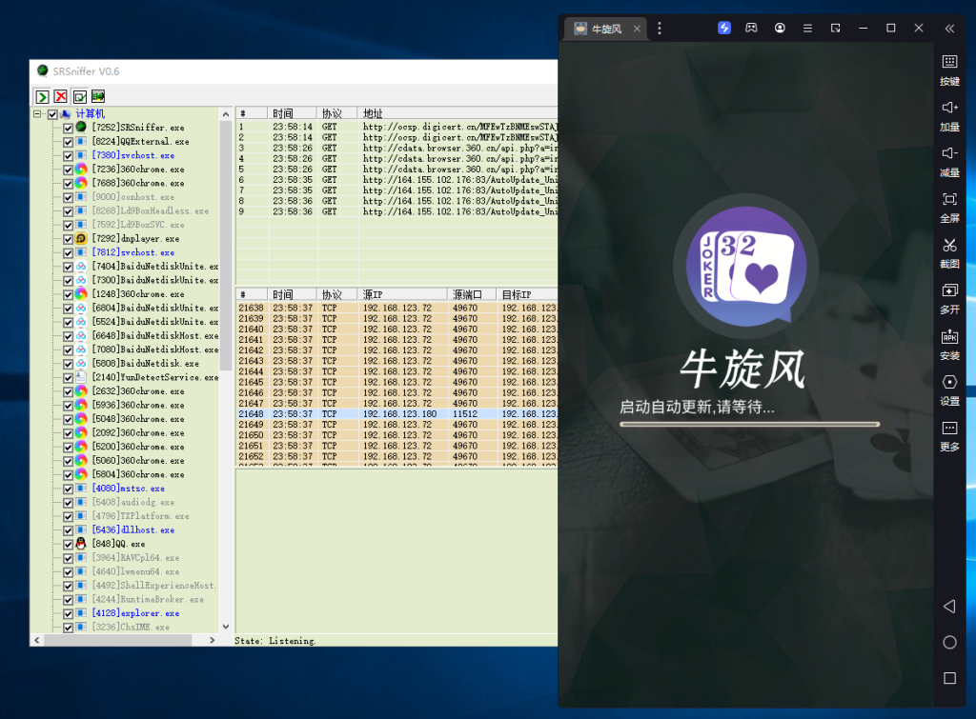Open the emulator three-dot menu
The image size is (976, 719).
coord(661,28)
